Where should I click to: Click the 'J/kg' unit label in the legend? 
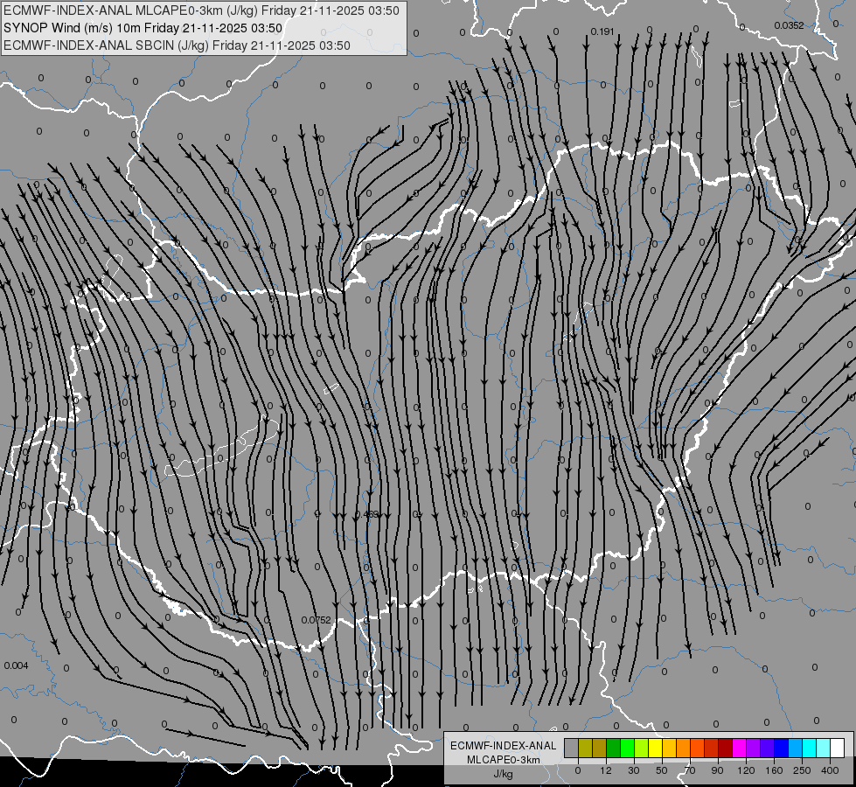pyautogui.click(x=504, y=774)
